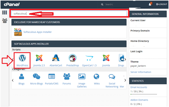Image resolution: width=169 pixels, height=107 pixels.
Task: Click the LOGOUT button
Action: click(162, 4)
